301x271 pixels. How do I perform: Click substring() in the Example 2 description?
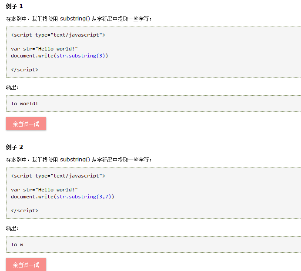(75, 160)
